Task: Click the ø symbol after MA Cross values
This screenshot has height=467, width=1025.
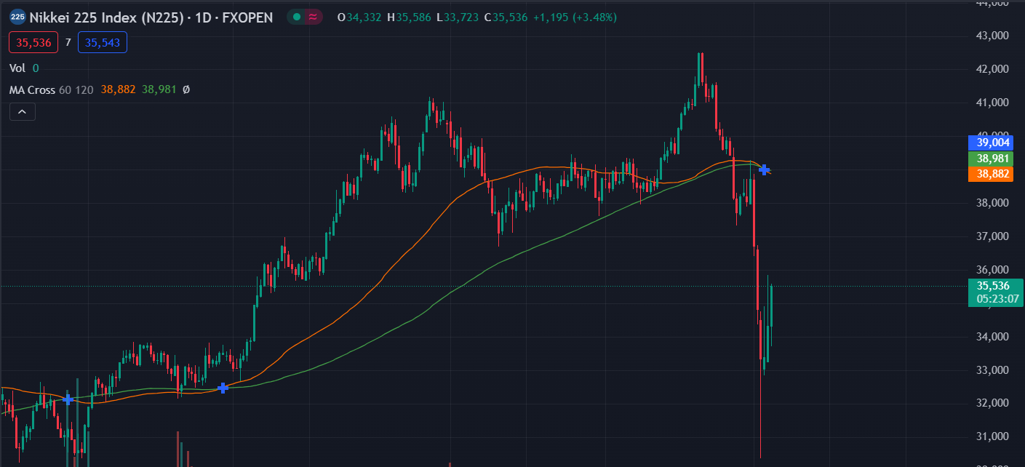Action: coord(186,89)
